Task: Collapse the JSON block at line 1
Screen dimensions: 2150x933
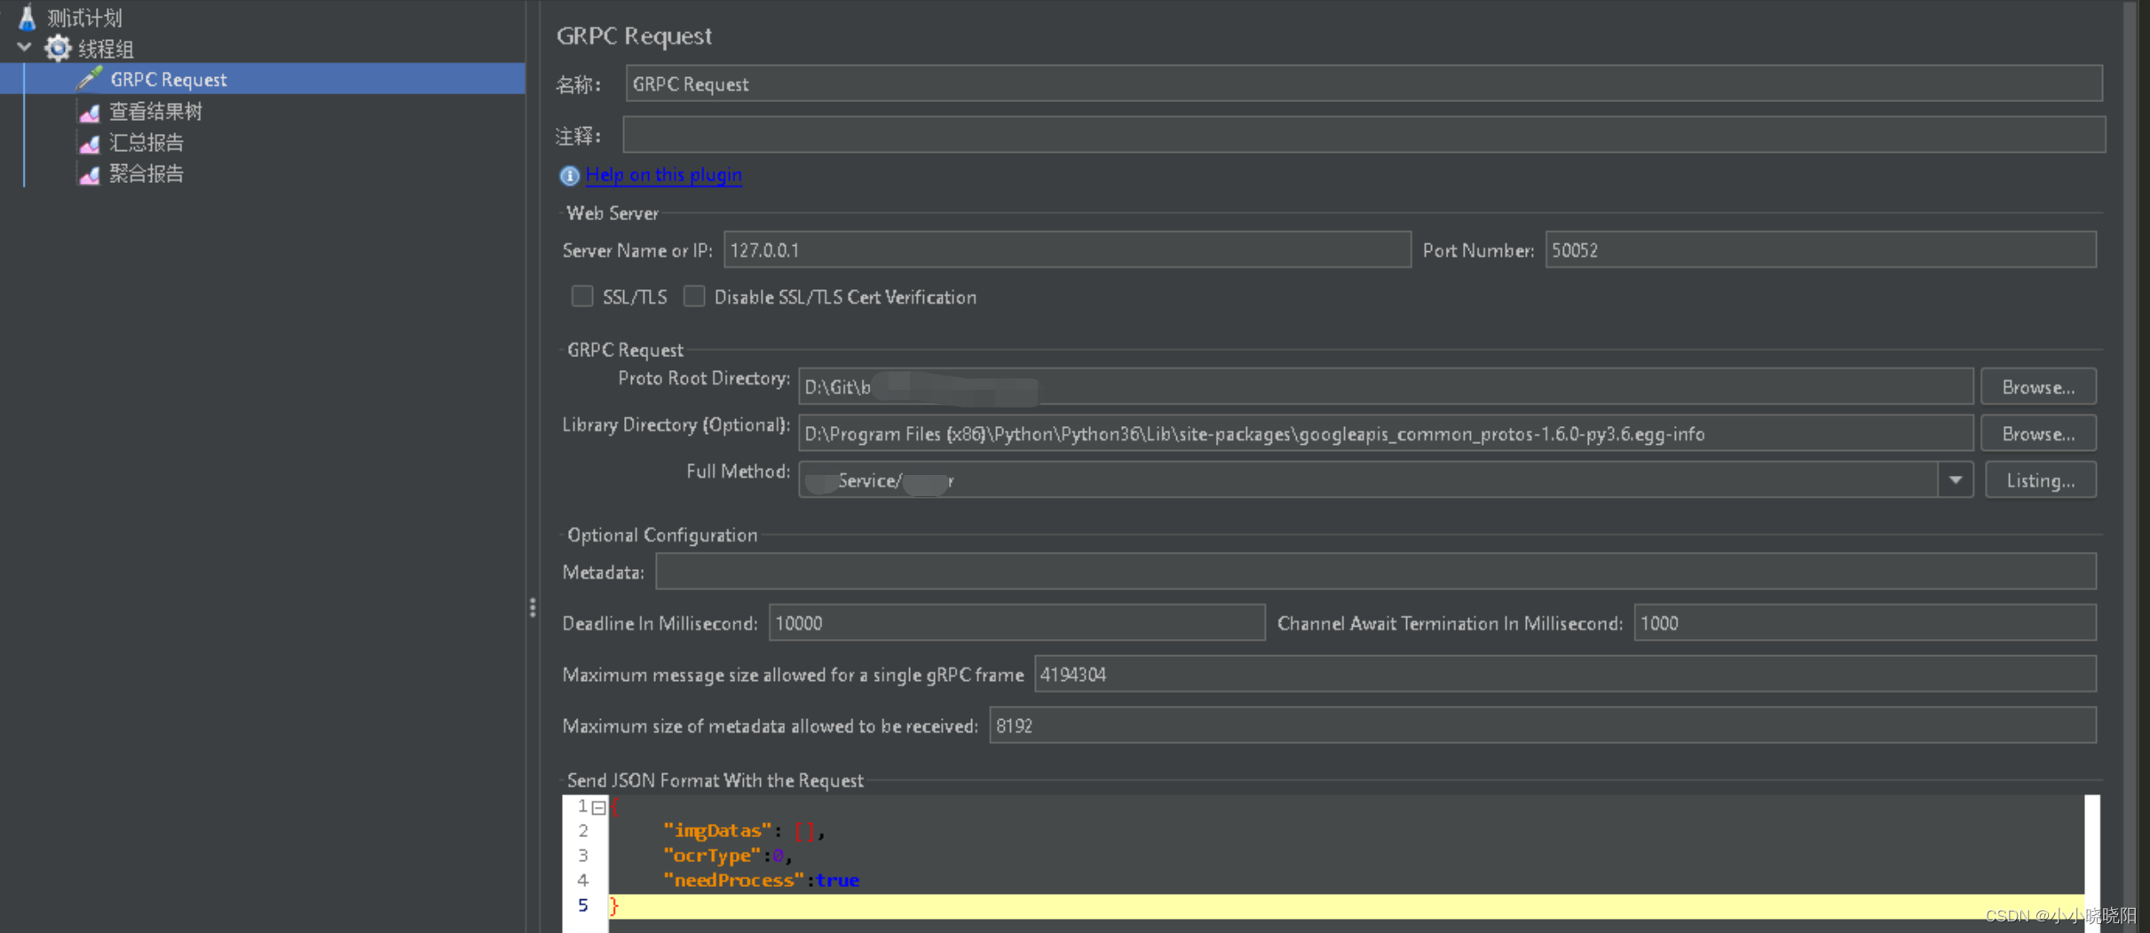Action: tap(599, 806)
